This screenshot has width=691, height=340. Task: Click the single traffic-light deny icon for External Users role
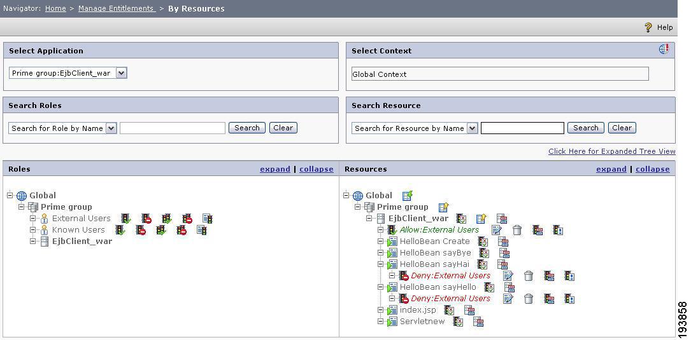click(x=146, y=219)
